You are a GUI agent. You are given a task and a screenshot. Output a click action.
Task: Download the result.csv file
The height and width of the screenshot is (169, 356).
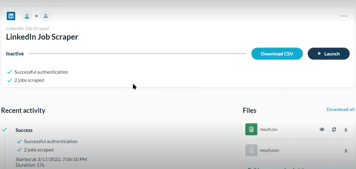coord(346,129)
